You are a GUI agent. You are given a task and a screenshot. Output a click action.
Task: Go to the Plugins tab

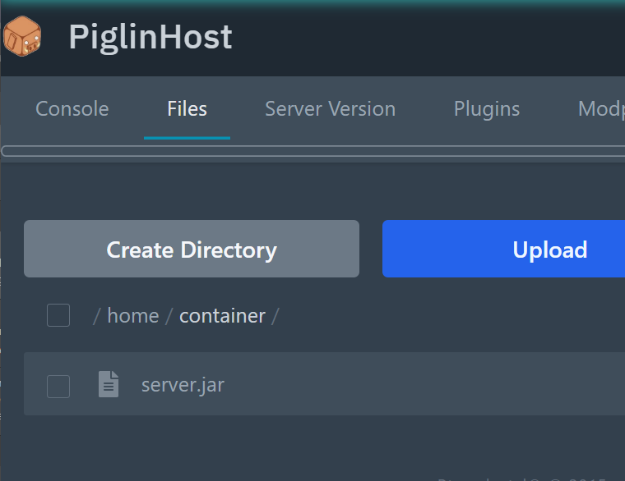click(487, 108)
